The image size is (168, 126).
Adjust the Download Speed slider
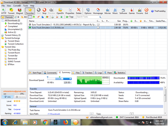[x=59, y=79]
